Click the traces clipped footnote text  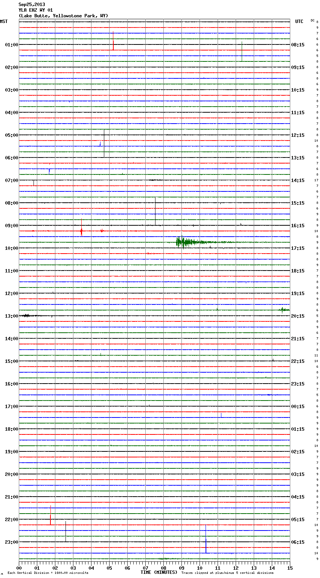227,573
